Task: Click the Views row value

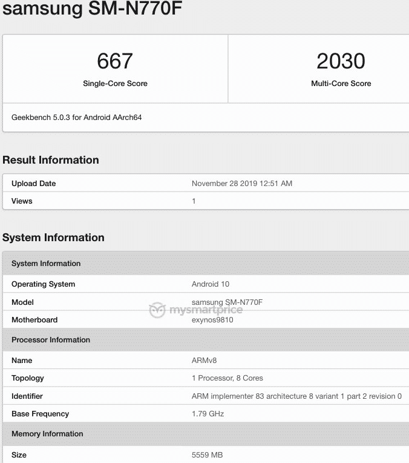Action: click(194, 201)
